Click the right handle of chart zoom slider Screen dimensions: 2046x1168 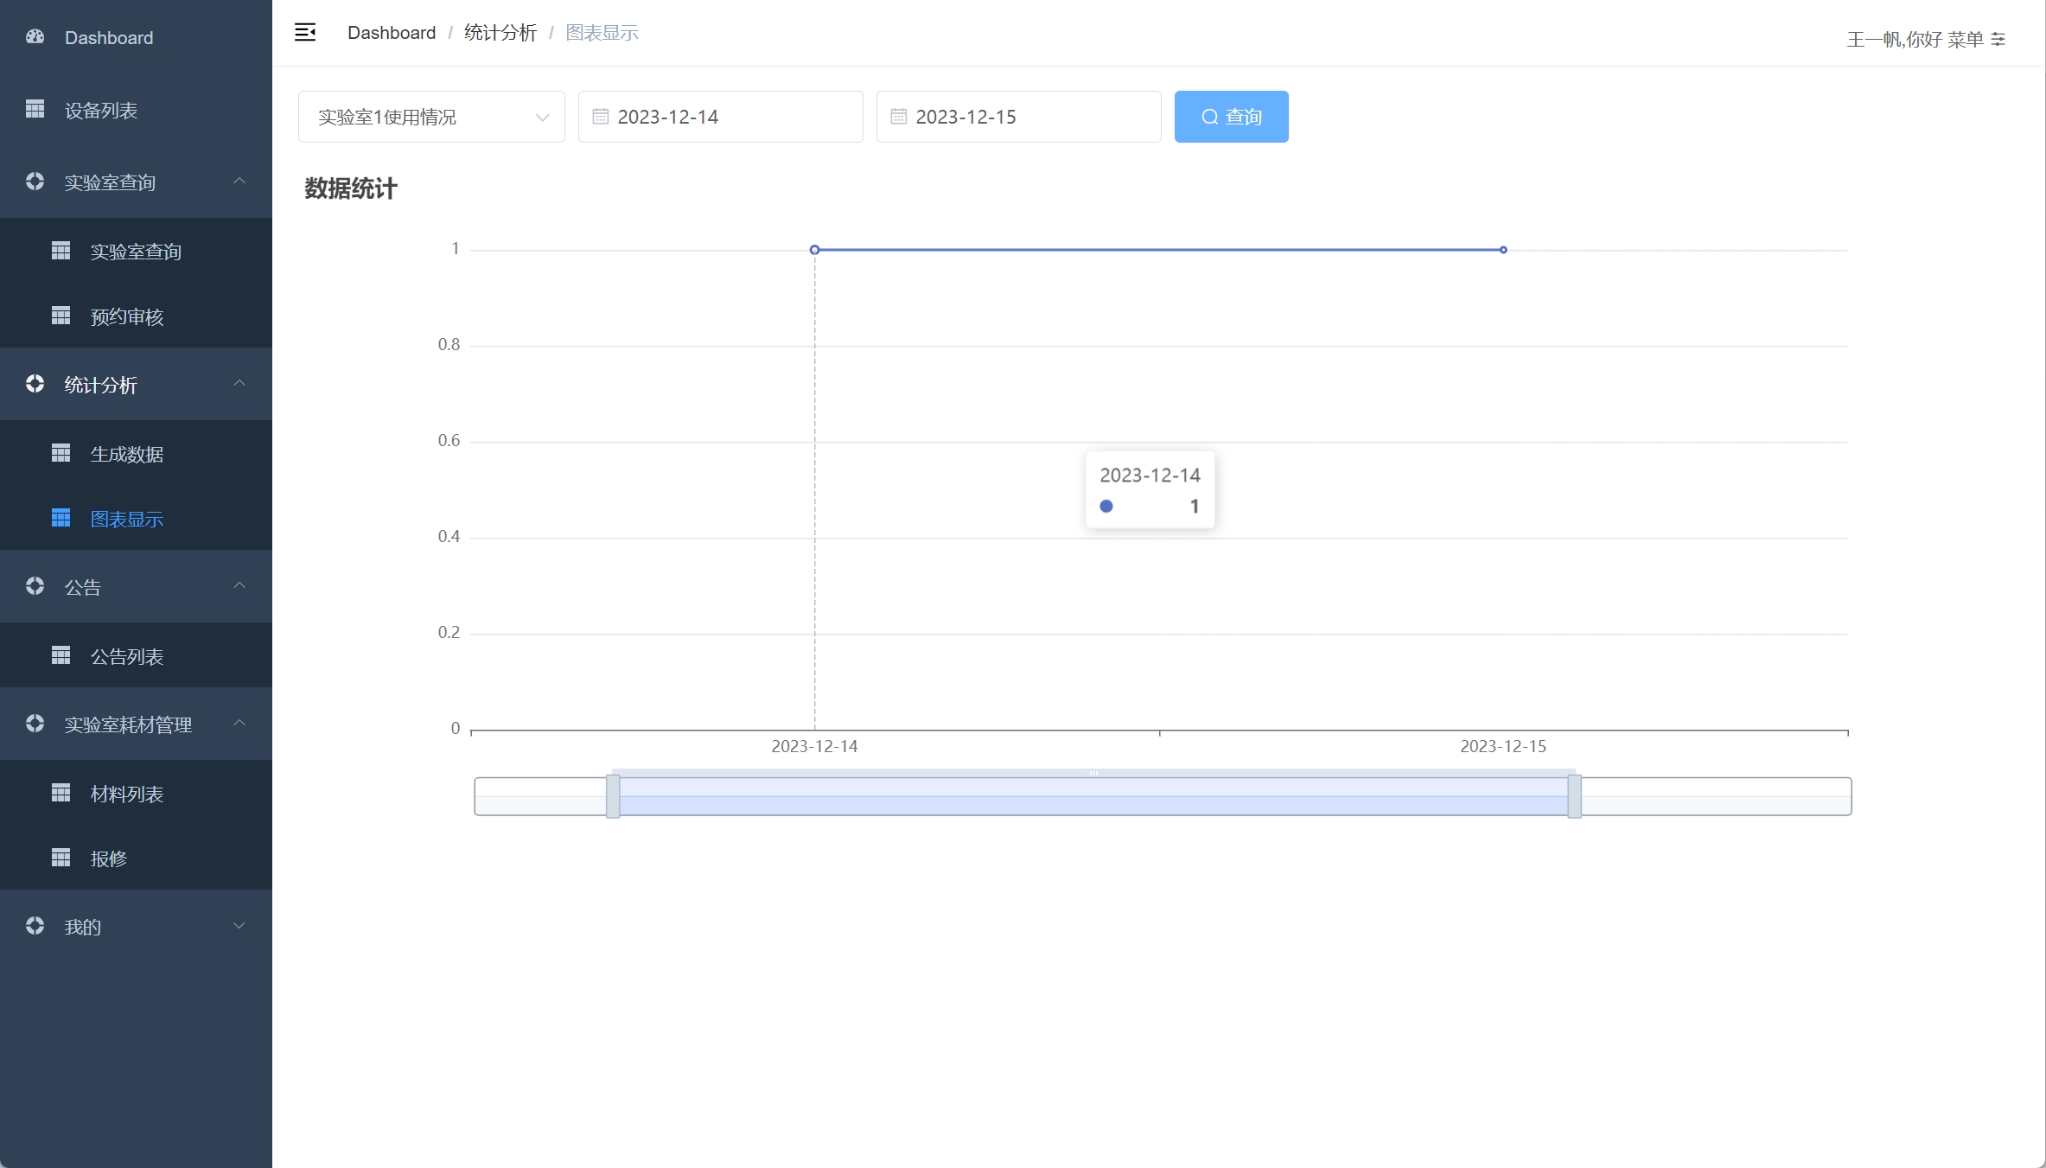click(1574, 796)
